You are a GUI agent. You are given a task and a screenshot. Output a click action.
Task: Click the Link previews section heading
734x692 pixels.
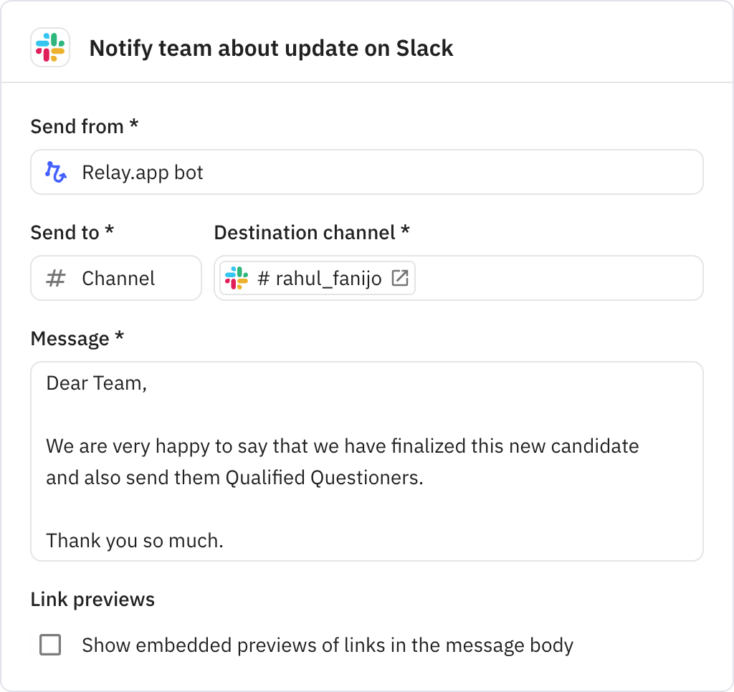tap(92, 599)
